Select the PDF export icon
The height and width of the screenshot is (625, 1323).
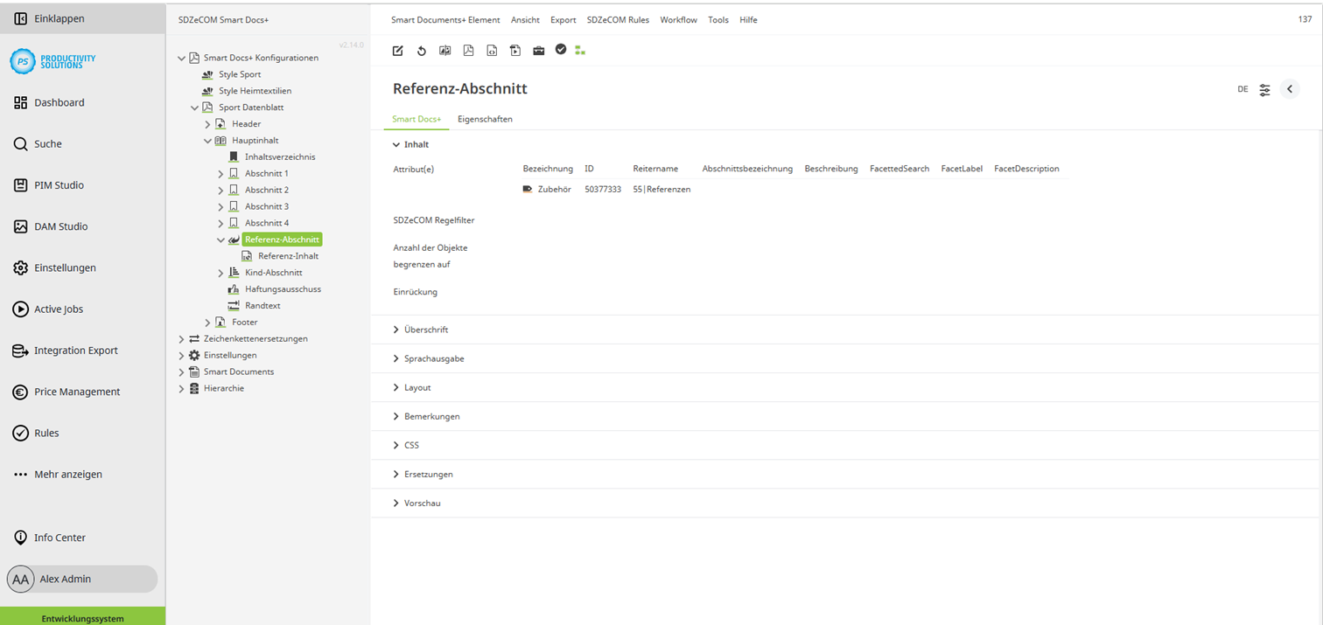tap(468, 51)
